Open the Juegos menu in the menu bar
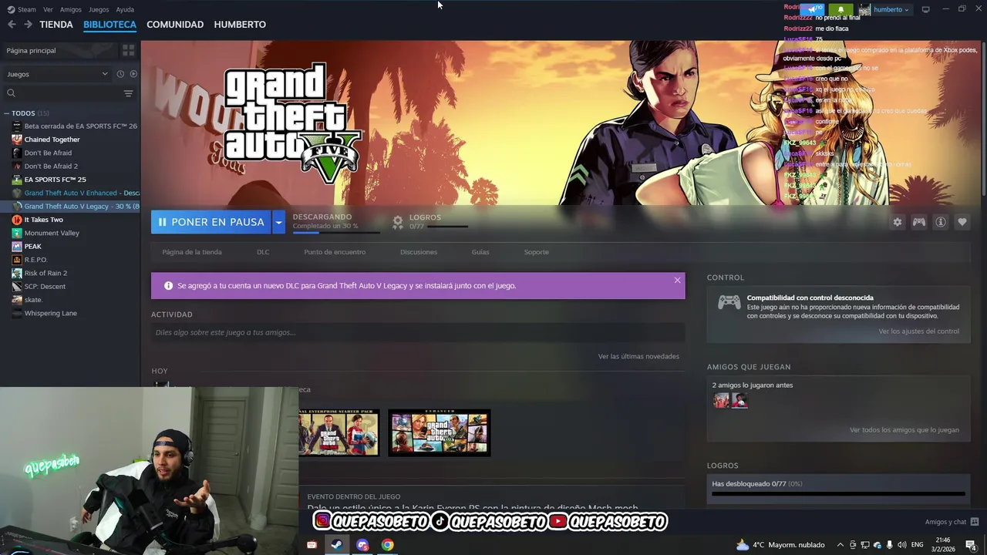The height and width of the screenshot is (555, 987). tap(99, 9)
